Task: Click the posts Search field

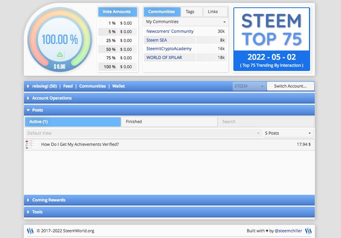Action: coord(266,122)
